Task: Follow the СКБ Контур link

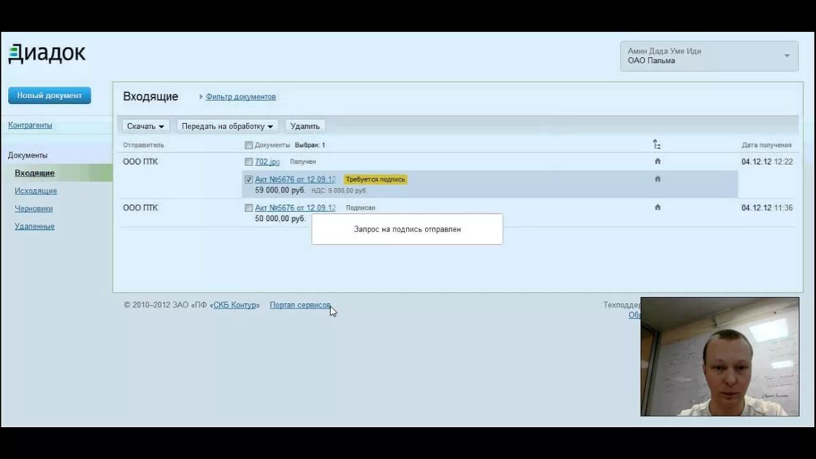Action: [x=235, y=305]
